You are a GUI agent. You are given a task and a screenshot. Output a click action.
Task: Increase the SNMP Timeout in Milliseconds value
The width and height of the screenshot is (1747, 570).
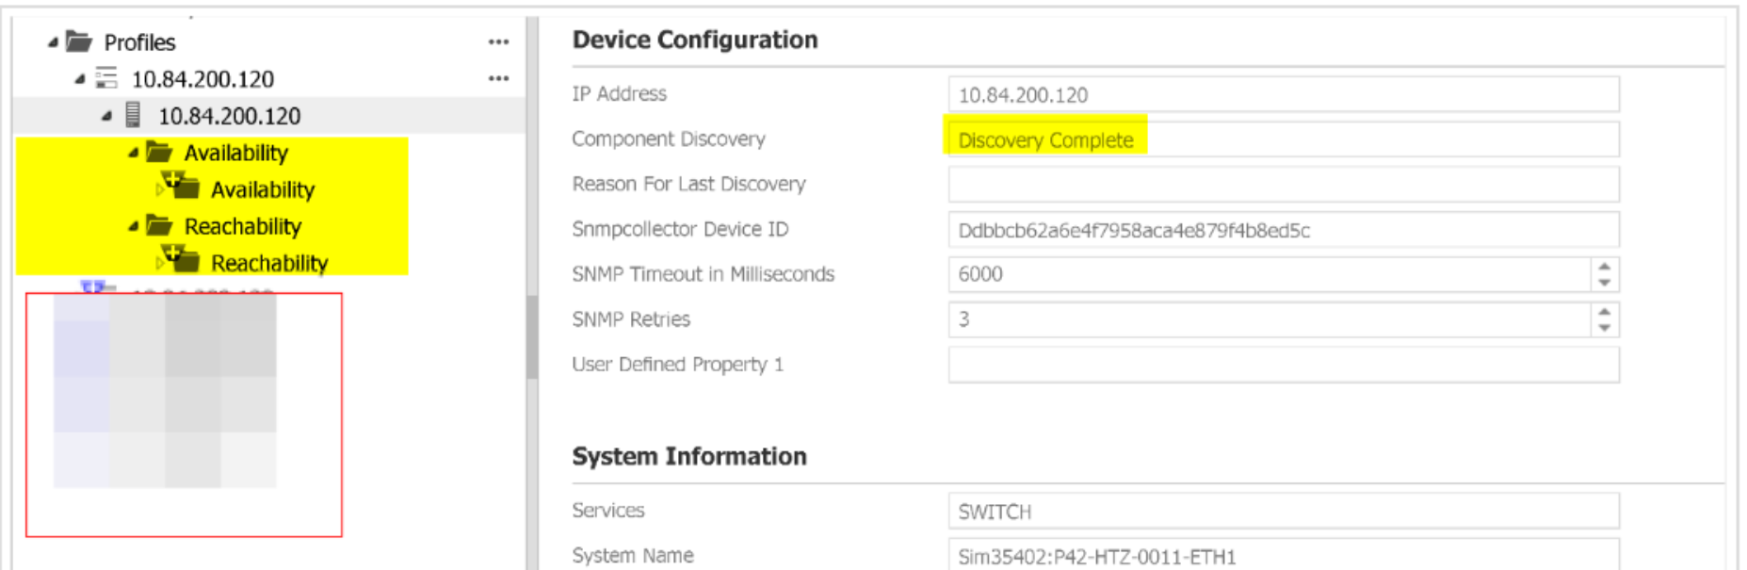1604,267
